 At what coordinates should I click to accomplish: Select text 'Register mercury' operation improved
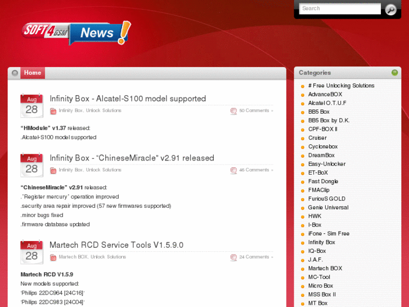coord(70,197)
